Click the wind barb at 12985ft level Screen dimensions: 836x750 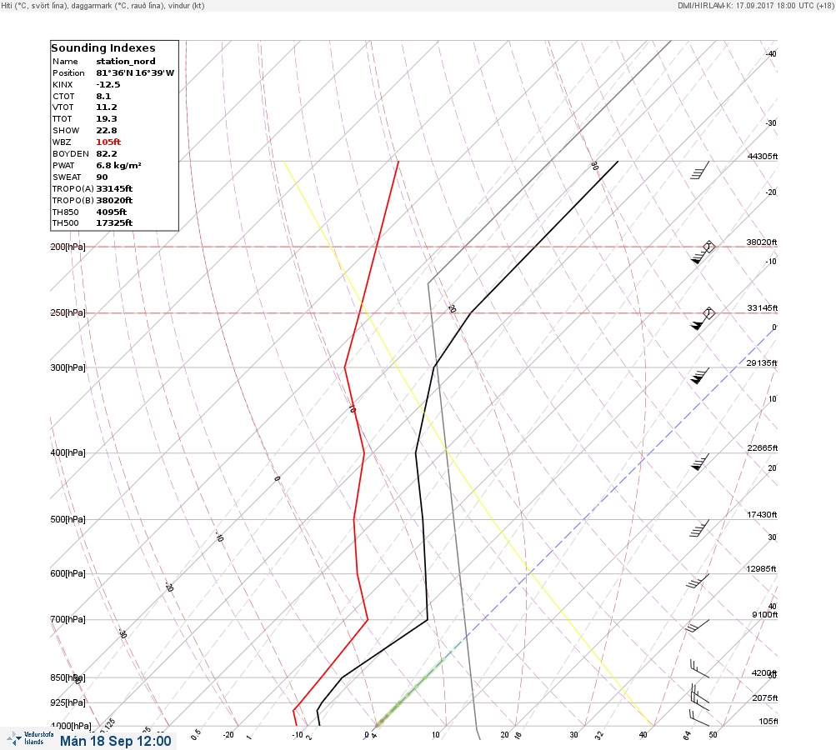[698, 581]
